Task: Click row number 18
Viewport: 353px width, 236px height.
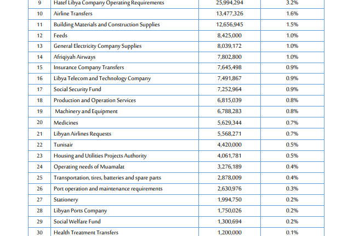Action: tap(39, 100)
